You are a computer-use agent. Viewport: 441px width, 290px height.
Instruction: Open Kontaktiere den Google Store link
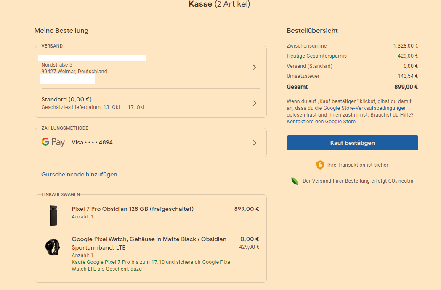[x=321, y=122]
